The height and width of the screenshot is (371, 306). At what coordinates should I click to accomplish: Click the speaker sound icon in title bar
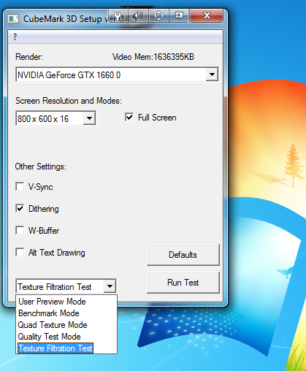138,15
